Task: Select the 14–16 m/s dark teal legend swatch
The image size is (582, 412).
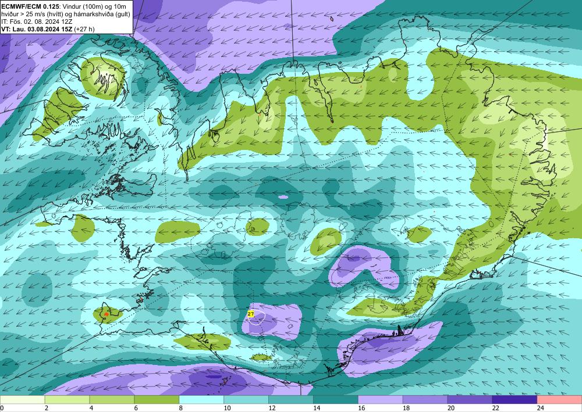Action: (336, 400)
